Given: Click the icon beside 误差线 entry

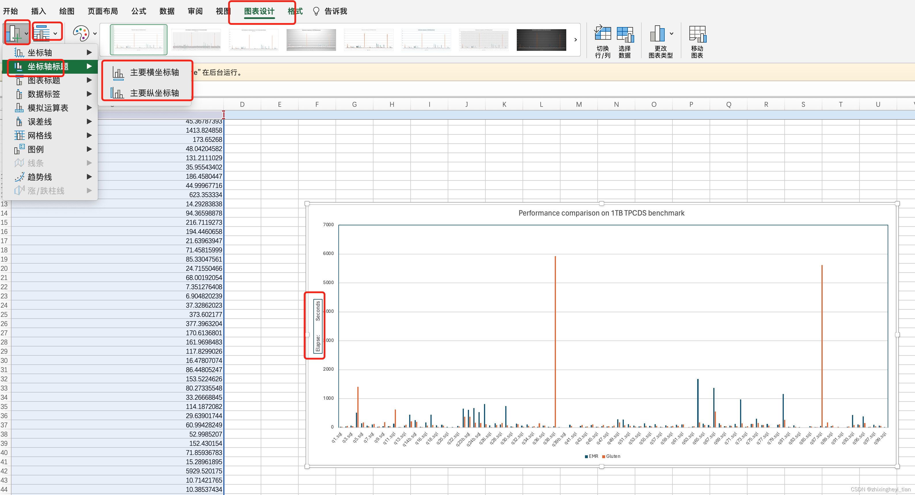Looking at the screenshot, I should pos(19,121).
